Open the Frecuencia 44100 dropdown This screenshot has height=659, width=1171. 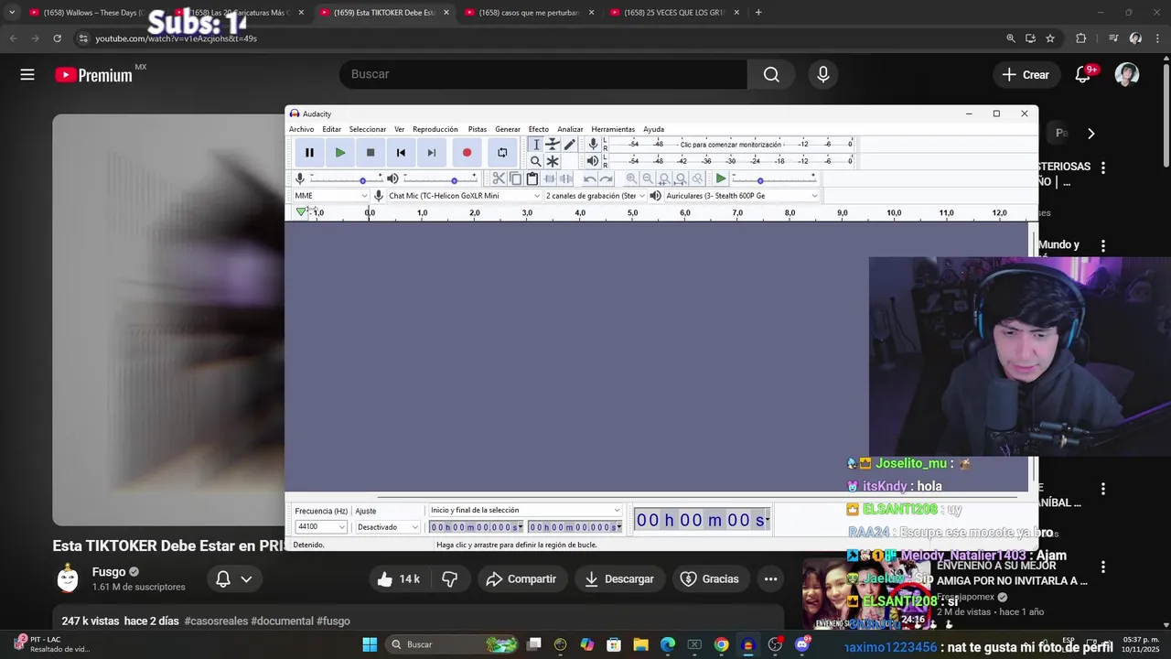pos(321,527)
